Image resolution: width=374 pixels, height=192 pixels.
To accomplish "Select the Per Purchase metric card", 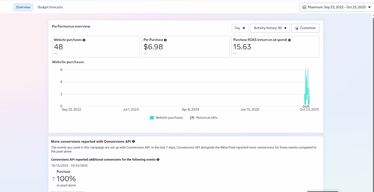I will pyautogui.click(x=186, y=47).
